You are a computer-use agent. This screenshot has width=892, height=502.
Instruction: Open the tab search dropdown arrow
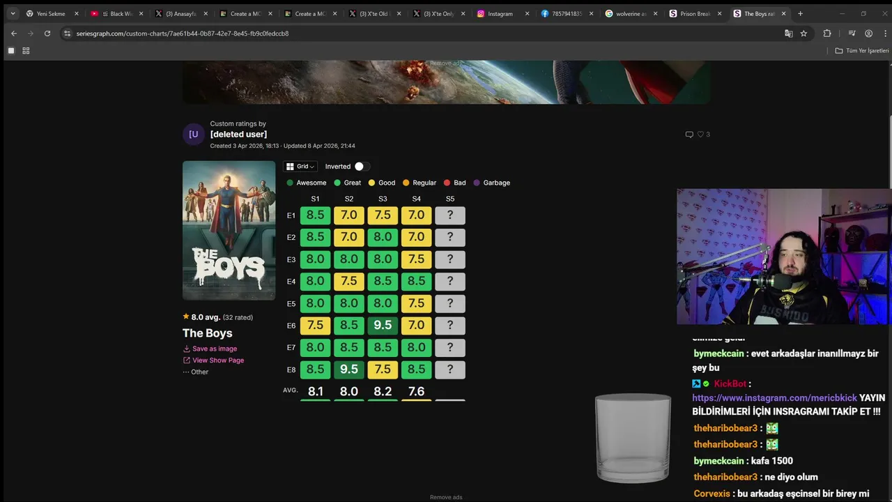tap(13, 13)
